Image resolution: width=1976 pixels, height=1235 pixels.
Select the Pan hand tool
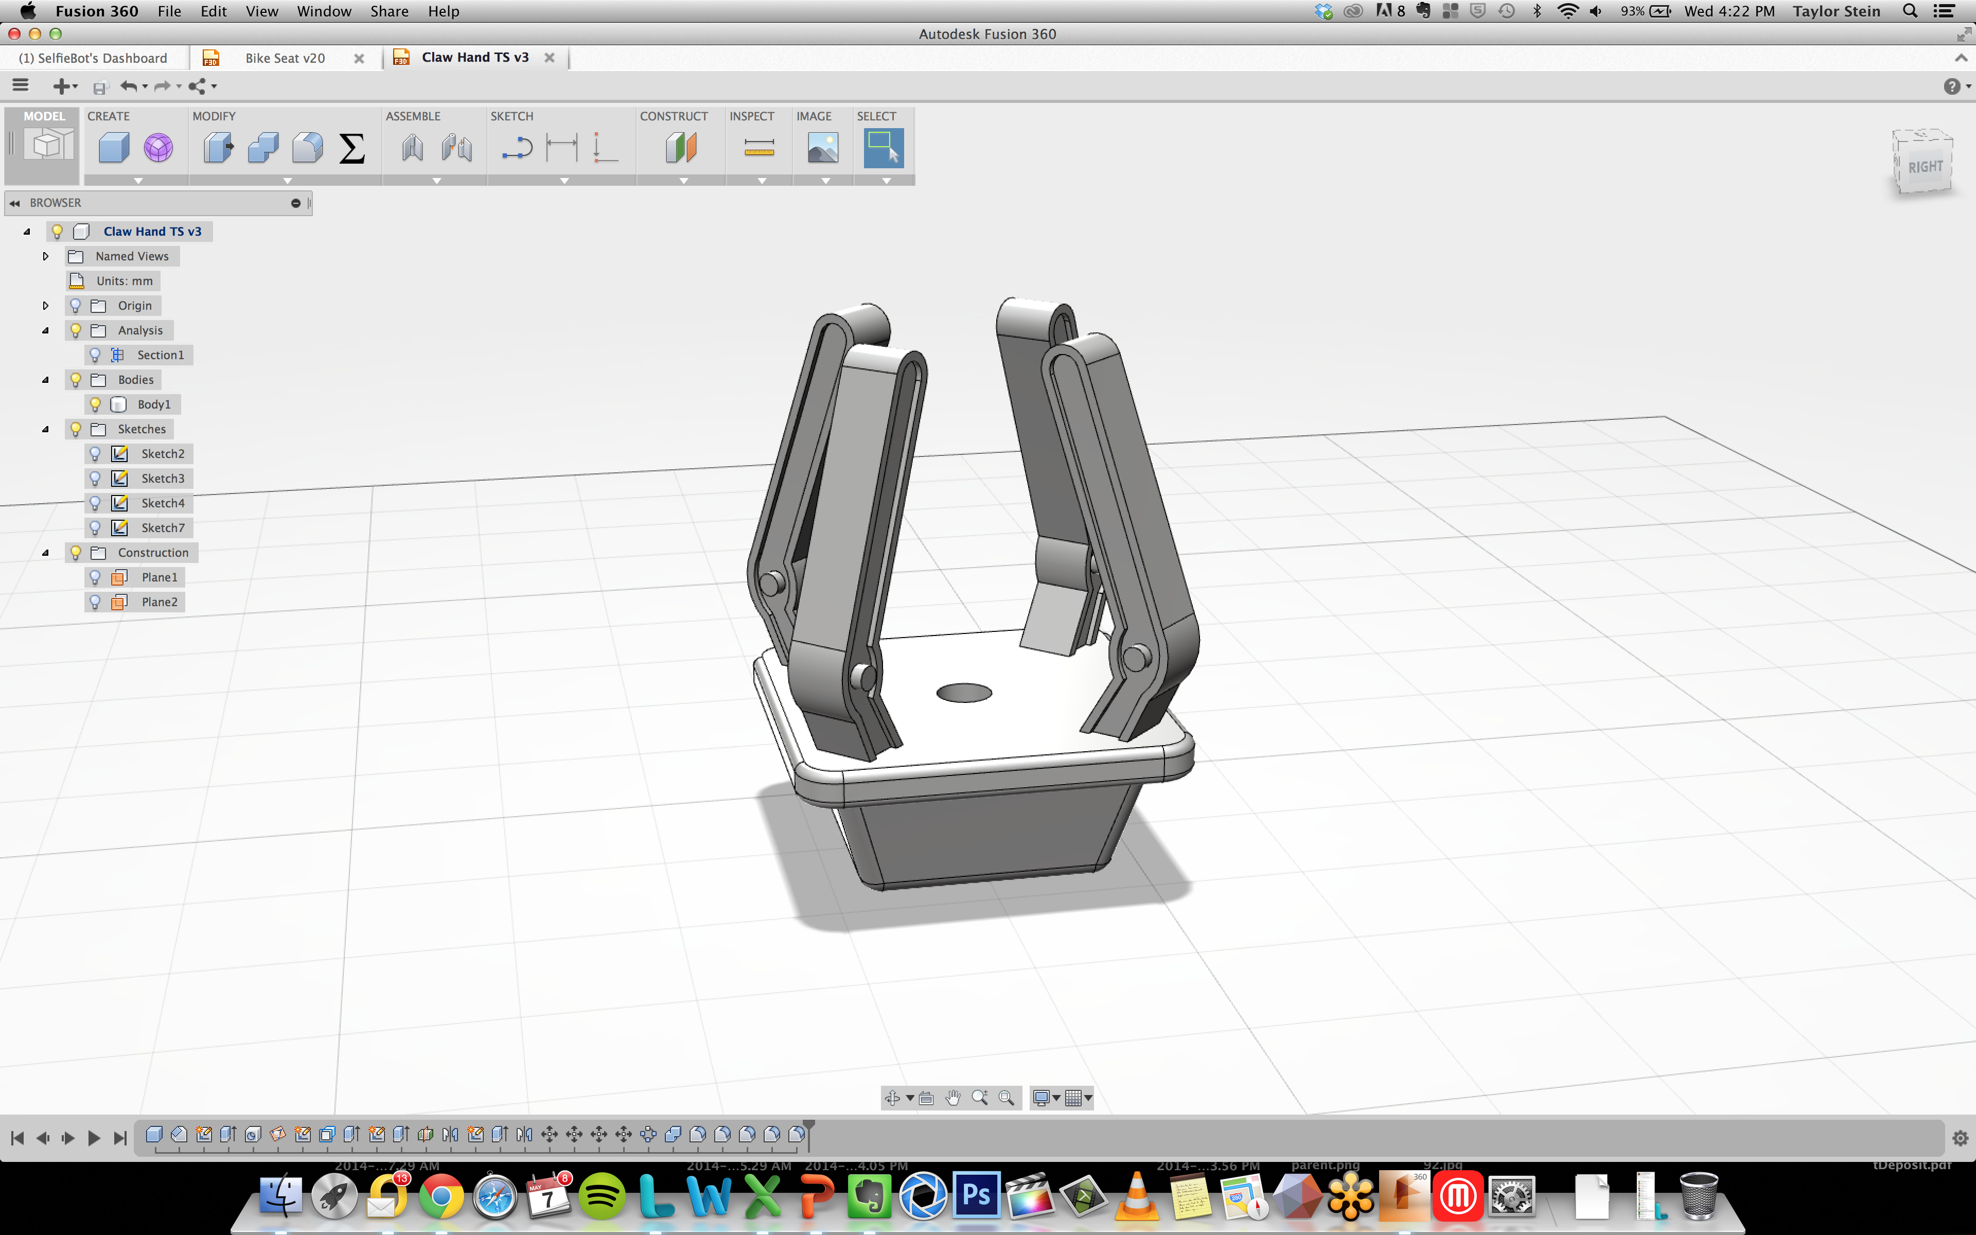click(x=953, y=1098)
